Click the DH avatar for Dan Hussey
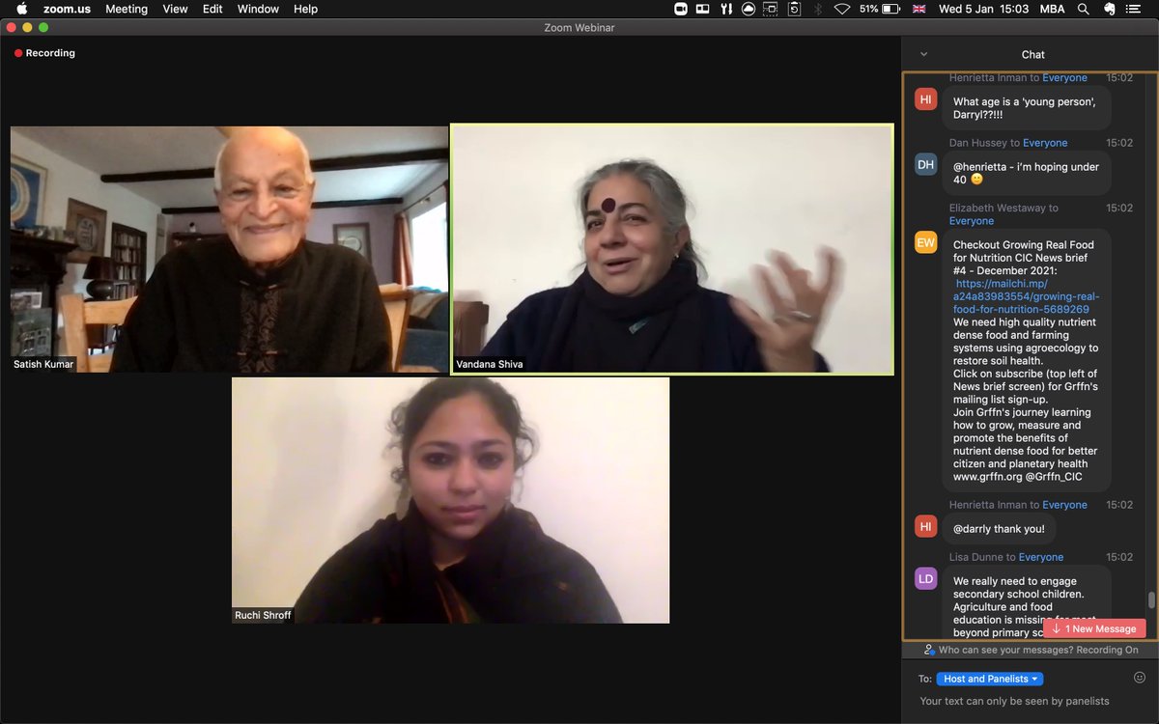This screenshot has height=724, width=1159. (x=925, y=164)
